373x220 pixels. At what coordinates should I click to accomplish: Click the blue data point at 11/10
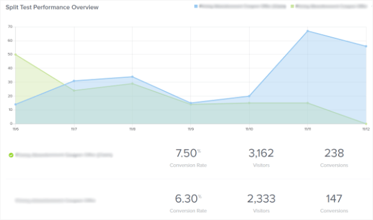coord(249,96)
